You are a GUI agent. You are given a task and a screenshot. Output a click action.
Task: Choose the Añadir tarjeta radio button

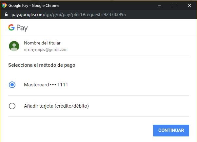pyautogui.click(x=12, y=106)
